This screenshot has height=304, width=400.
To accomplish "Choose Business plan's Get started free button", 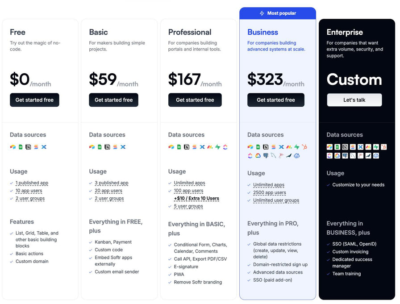I will [x=276, y=100].
